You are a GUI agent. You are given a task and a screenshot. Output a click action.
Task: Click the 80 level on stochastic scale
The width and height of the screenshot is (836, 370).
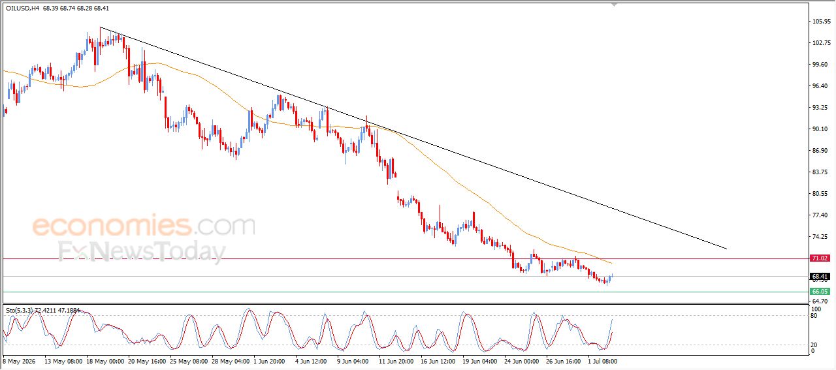click(x=814, y=316)
